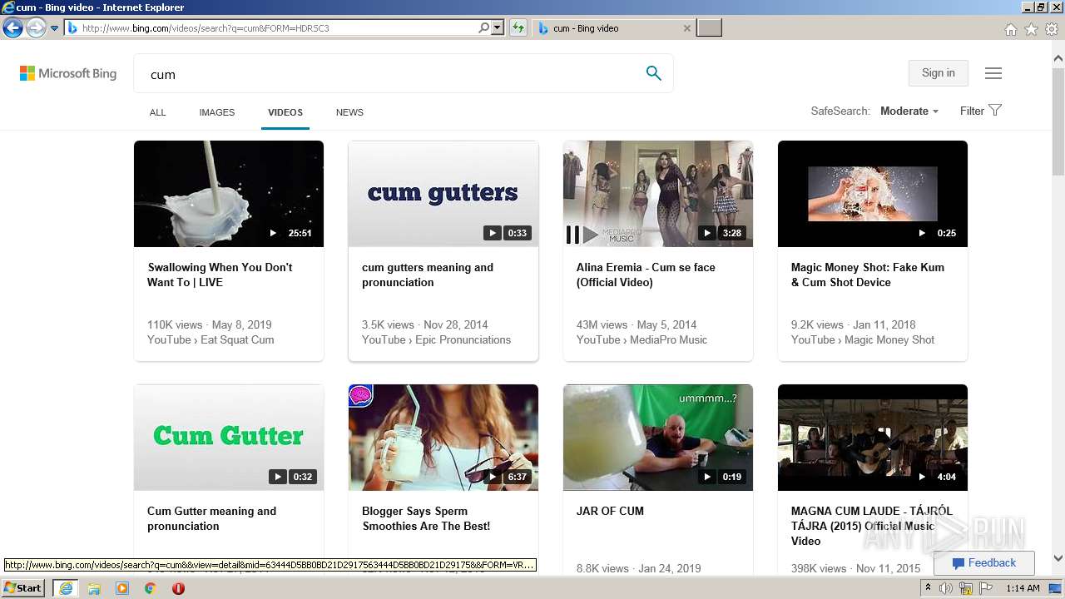The image size is (1065, 599).
Task: Open Windows Explorer from the taskbar
Action: pyautogui.click(x=94, y=588)
